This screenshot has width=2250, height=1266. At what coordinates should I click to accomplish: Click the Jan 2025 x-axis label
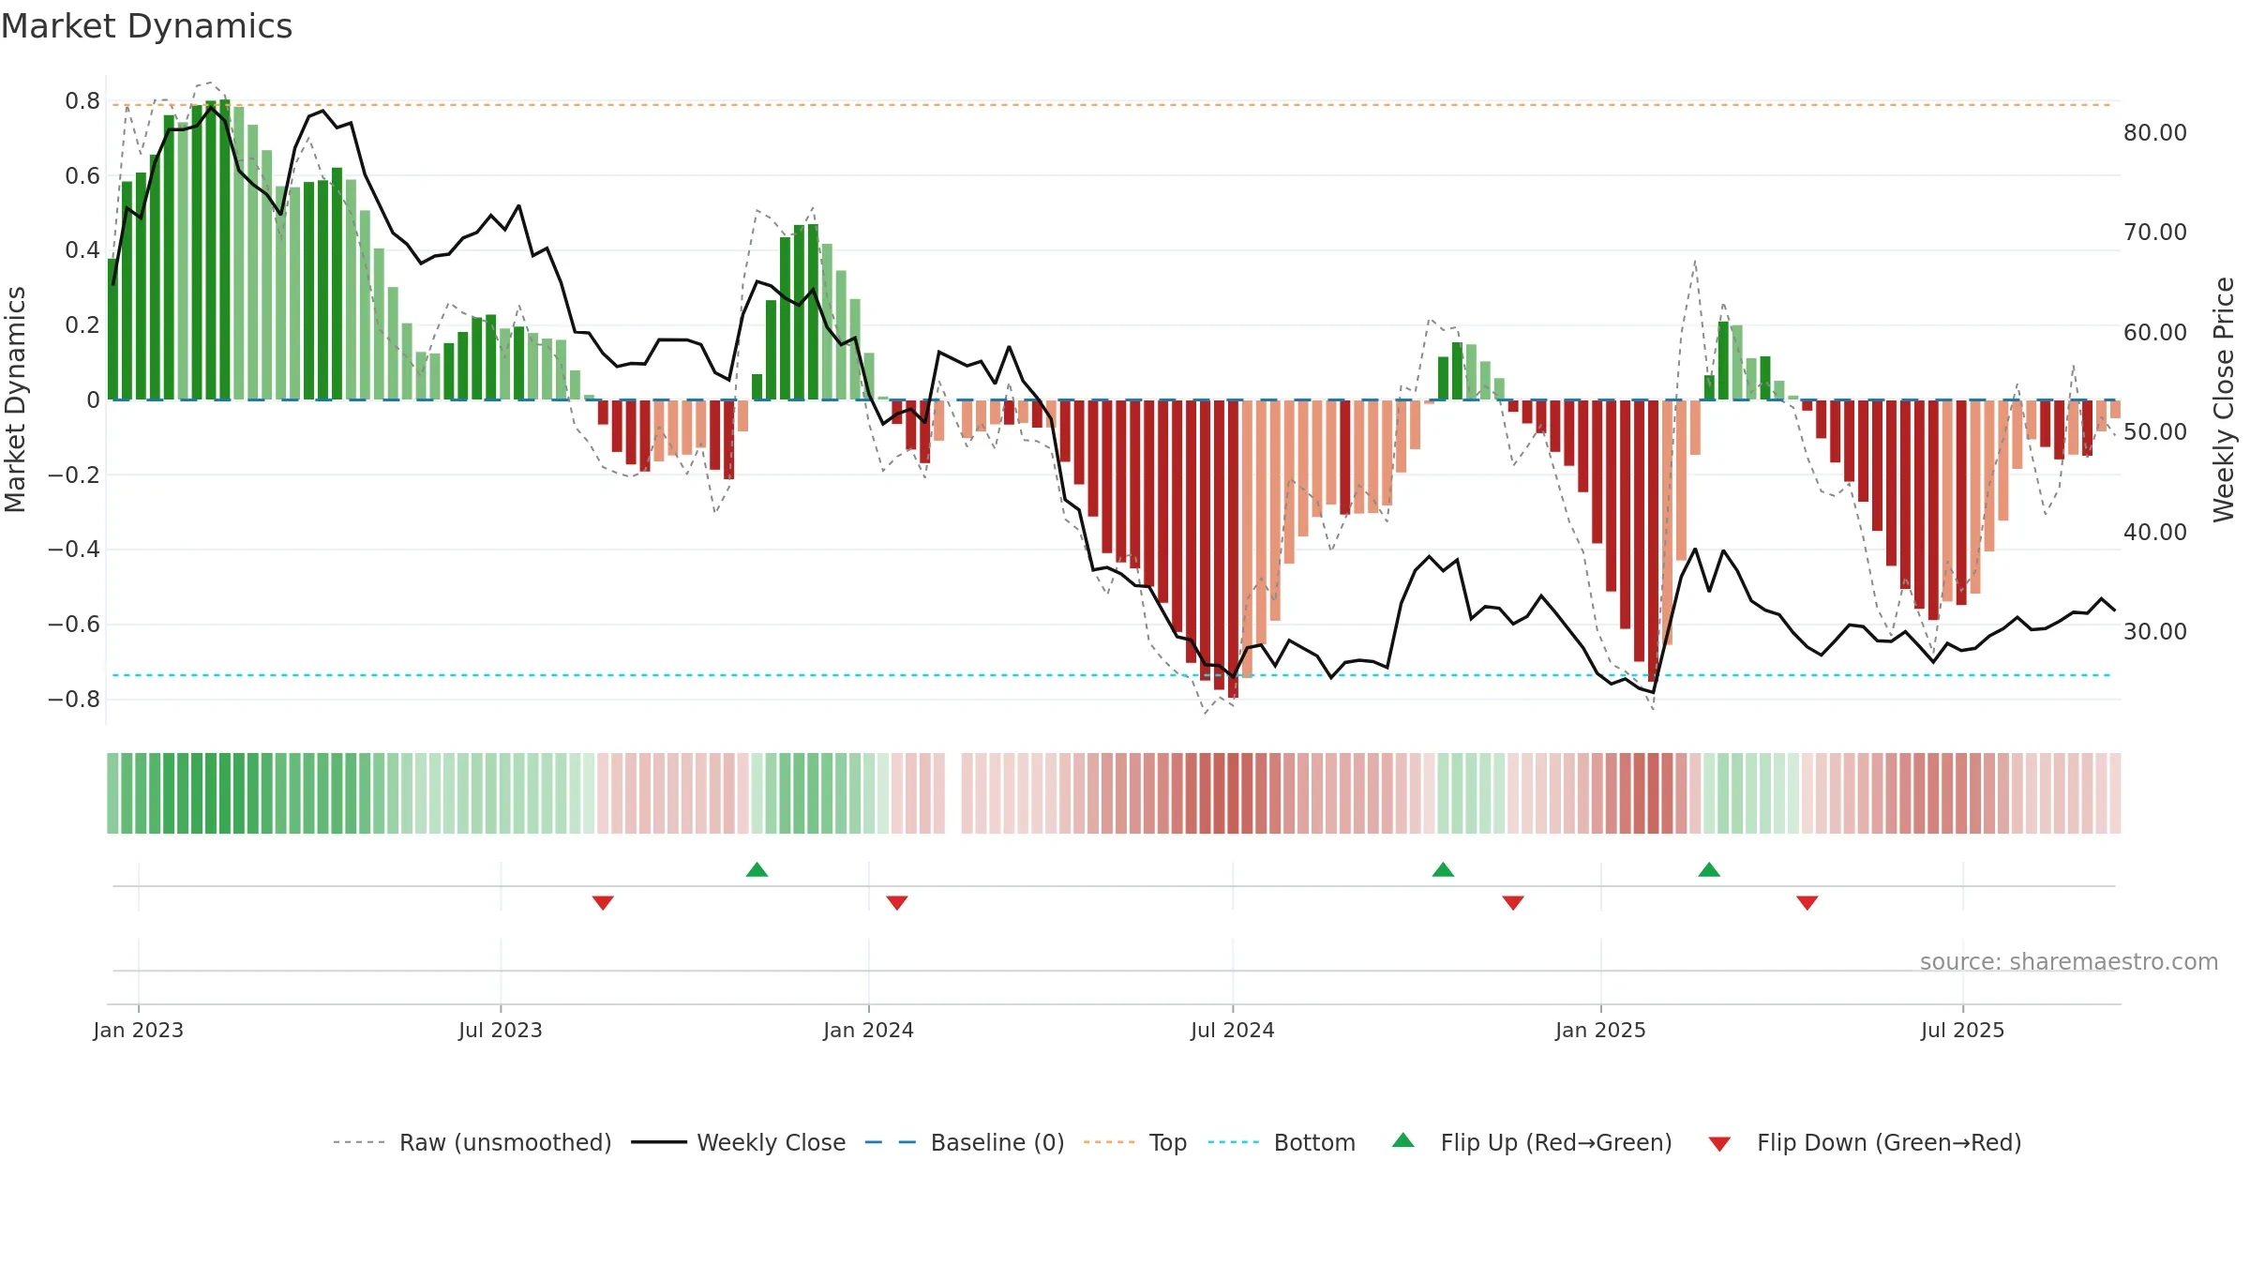tap(1600, 1030)
